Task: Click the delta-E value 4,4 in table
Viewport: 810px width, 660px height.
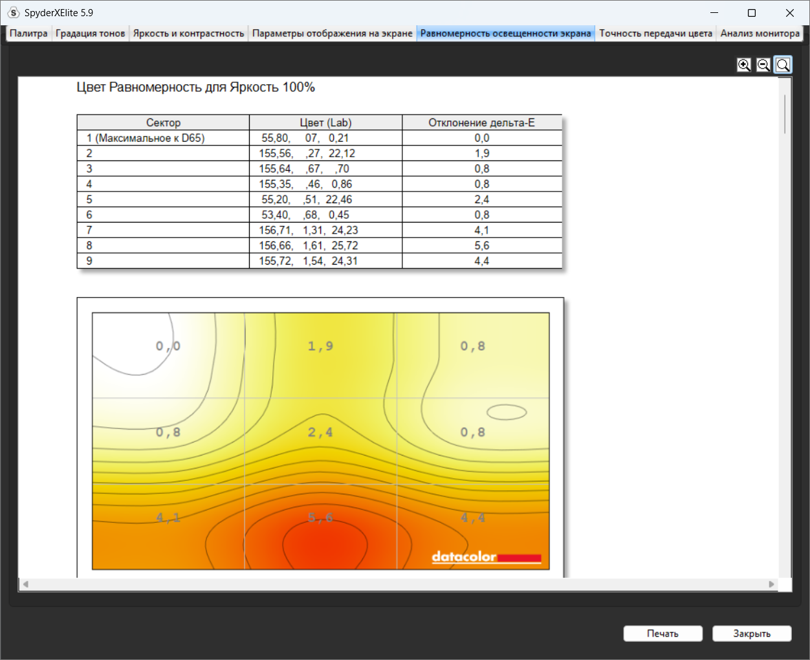Action: tap(482, 261)
